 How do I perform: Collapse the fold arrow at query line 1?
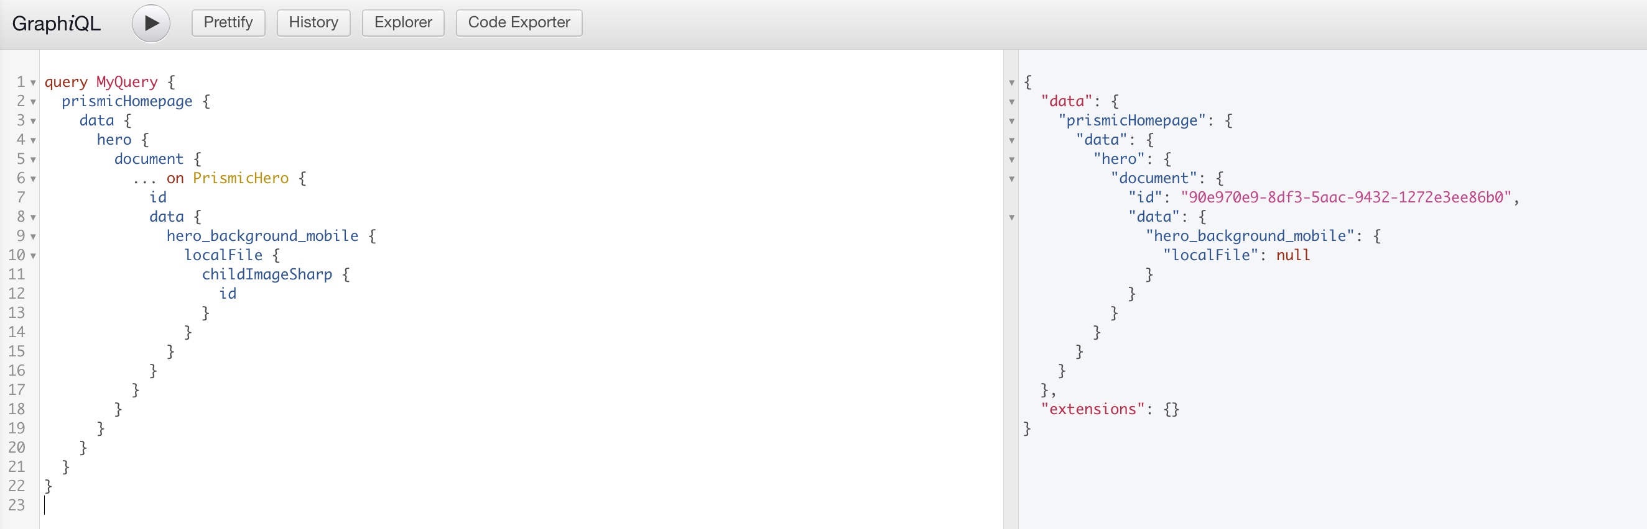pos(33,83)
